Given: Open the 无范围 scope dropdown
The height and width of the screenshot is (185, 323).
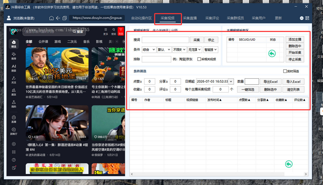Looking at the screenshot, I should point(195,49).
